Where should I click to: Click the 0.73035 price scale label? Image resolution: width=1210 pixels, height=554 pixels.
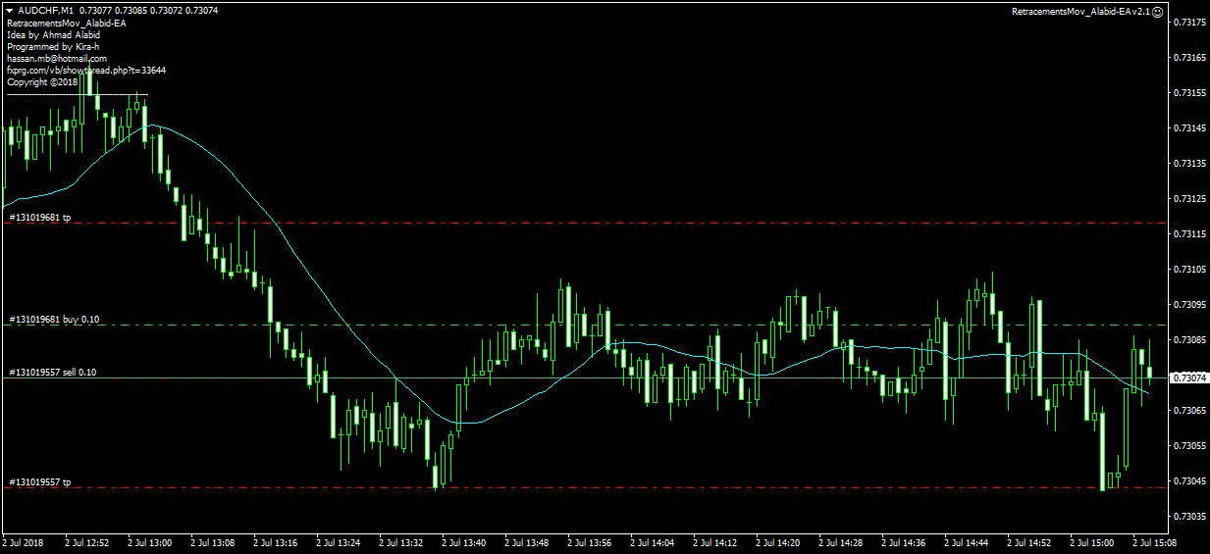(1188, 516)
